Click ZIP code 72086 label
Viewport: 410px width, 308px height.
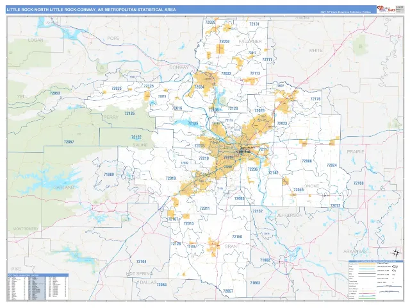(307, 161)
